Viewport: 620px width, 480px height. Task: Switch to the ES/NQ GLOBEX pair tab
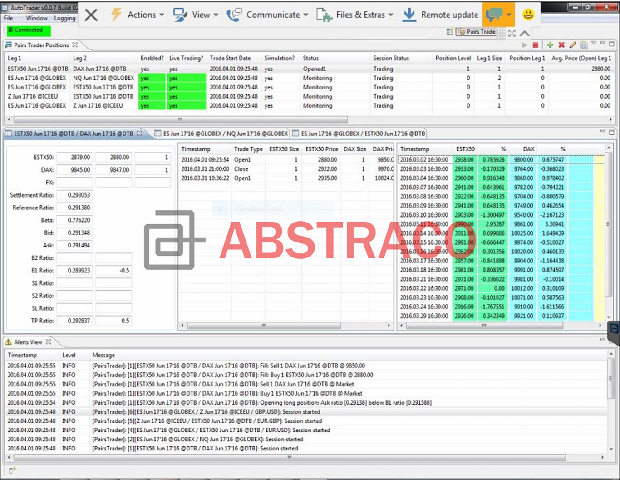pos(221,134)
